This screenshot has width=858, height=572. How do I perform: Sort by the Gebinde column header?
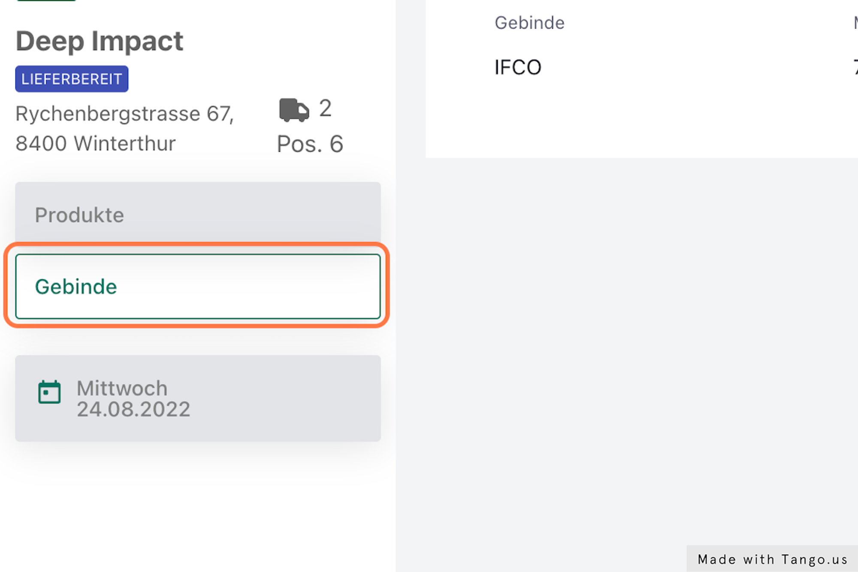pos(529,23)
